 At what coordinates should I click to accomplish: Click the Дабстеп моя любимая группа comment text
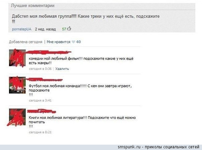pyautogui.click(x=86, y=19)
